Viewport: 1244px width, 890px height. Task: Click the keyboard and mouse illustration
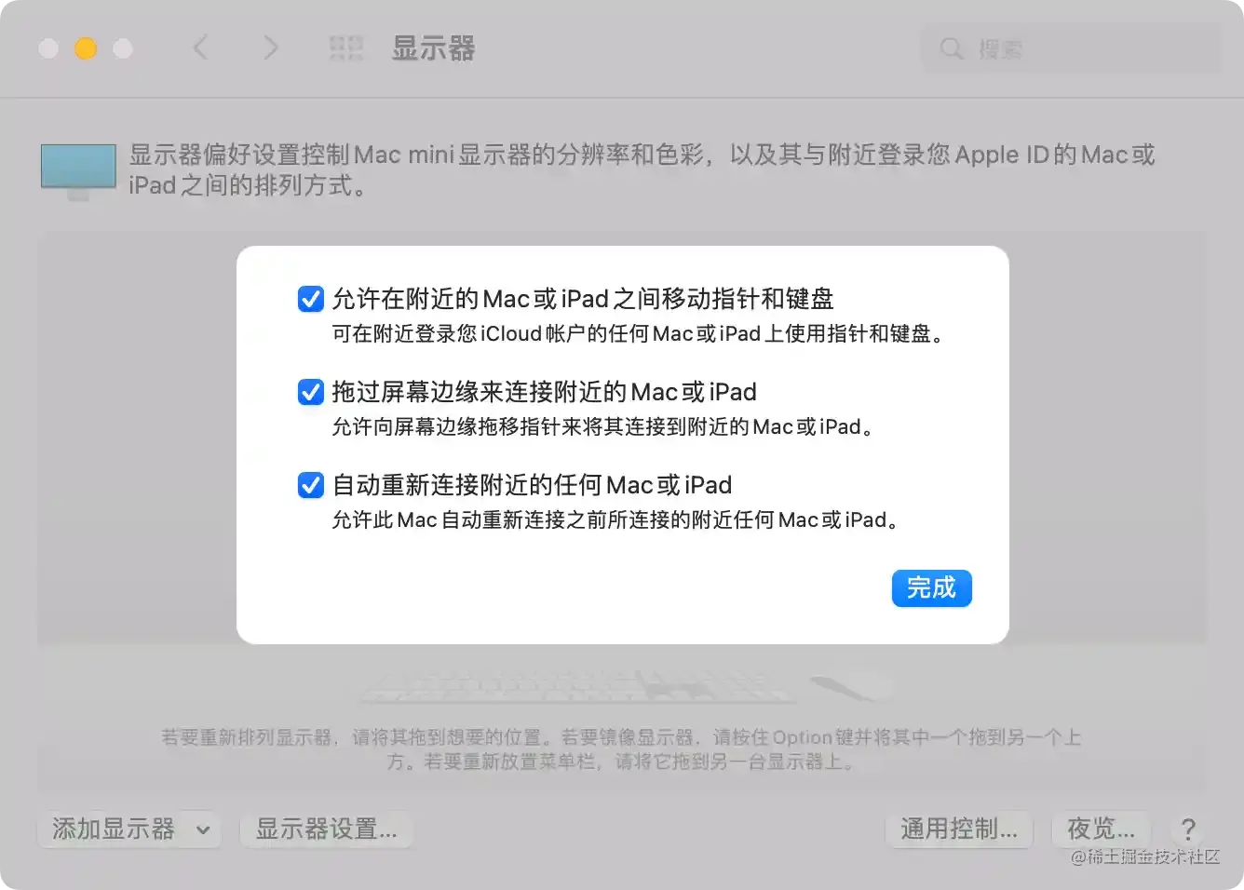coord(626,686)
